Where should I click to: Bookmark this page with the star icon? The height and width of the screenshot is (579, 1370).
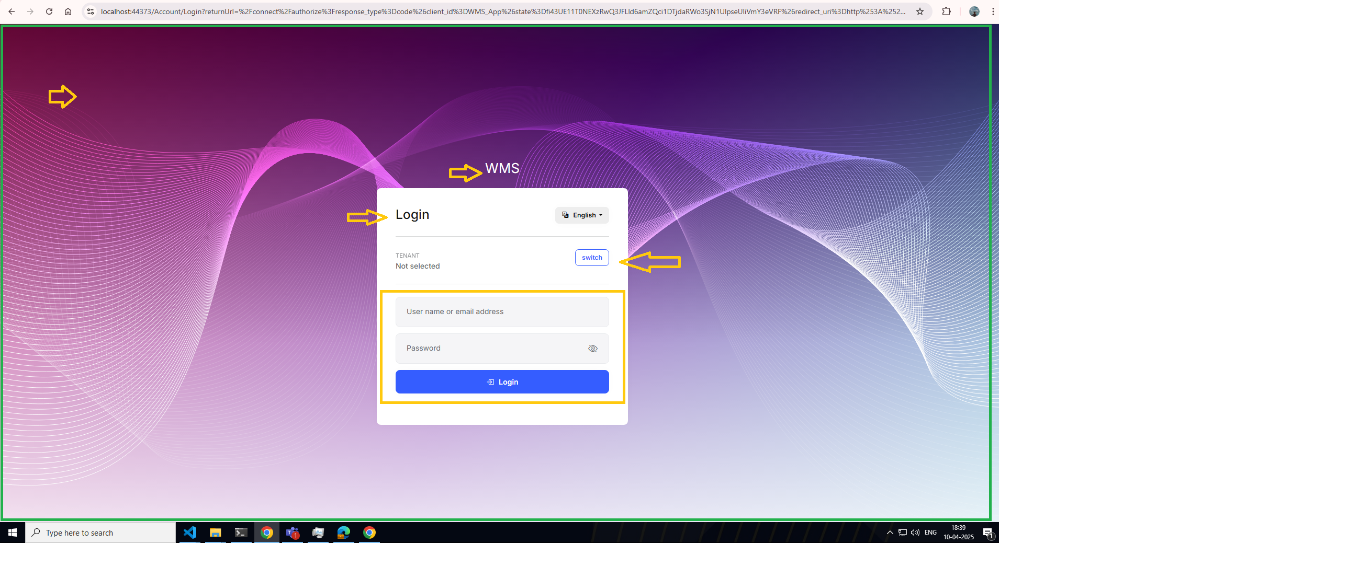(919, 11)
